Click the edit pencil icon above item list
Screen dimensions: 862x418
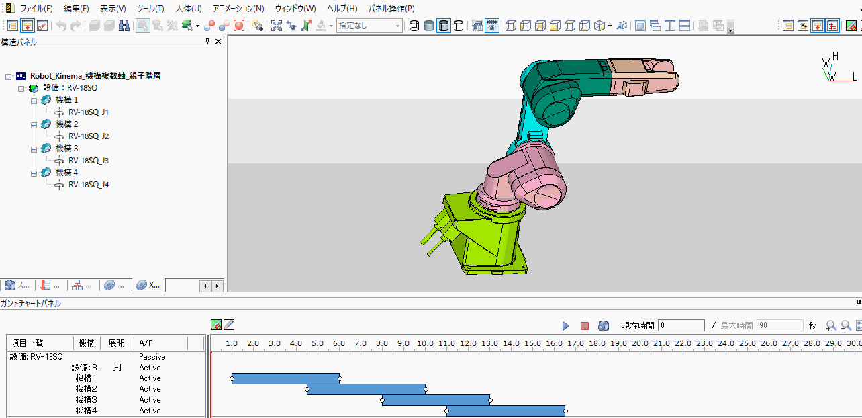229,325
